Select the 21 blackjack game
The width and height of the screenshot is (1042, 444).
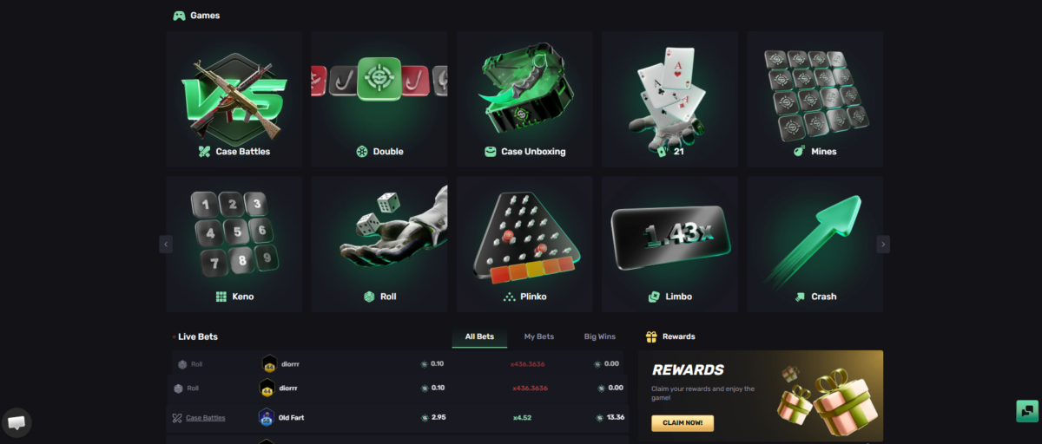click(x=669, y=99)
